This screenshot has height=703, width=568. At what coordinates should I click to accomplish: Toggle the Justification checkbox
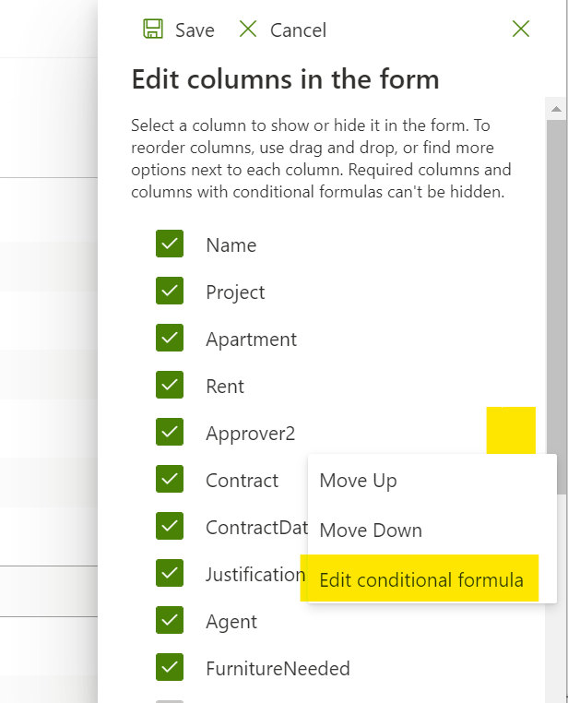(x=170, y=574)
